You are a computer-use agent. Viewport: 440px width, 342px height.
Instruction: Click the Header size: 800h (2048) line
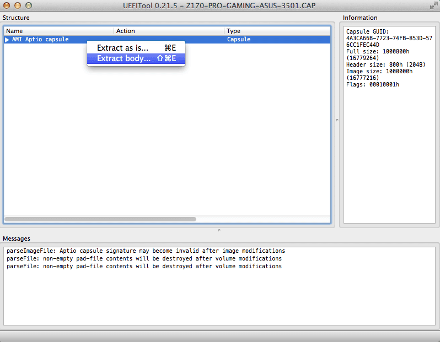(385, 64)
